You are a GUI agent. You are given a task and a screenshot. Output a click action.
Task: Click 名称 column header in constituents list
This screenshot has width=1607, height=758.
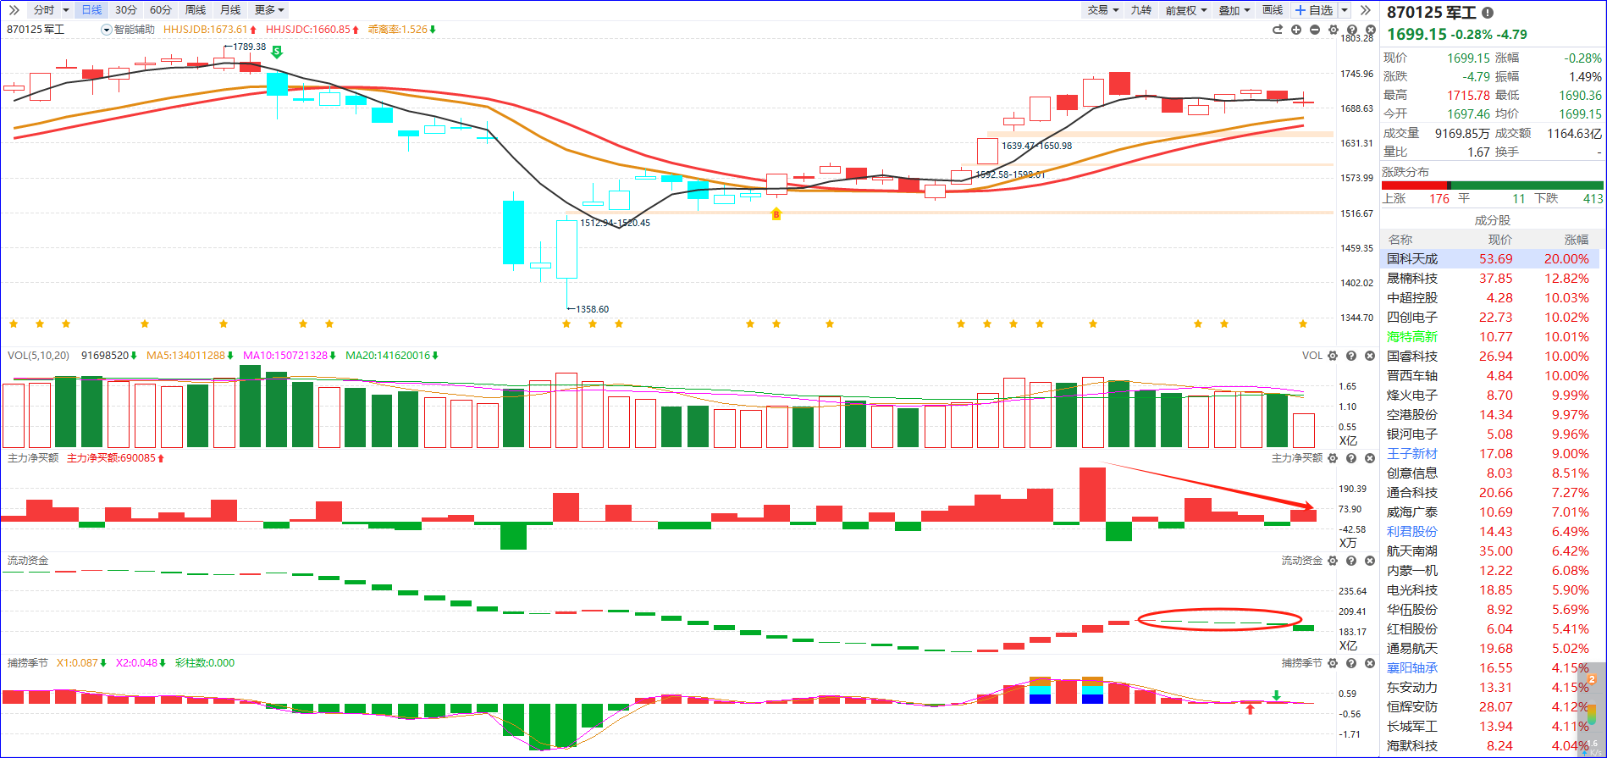(1400, 240)
